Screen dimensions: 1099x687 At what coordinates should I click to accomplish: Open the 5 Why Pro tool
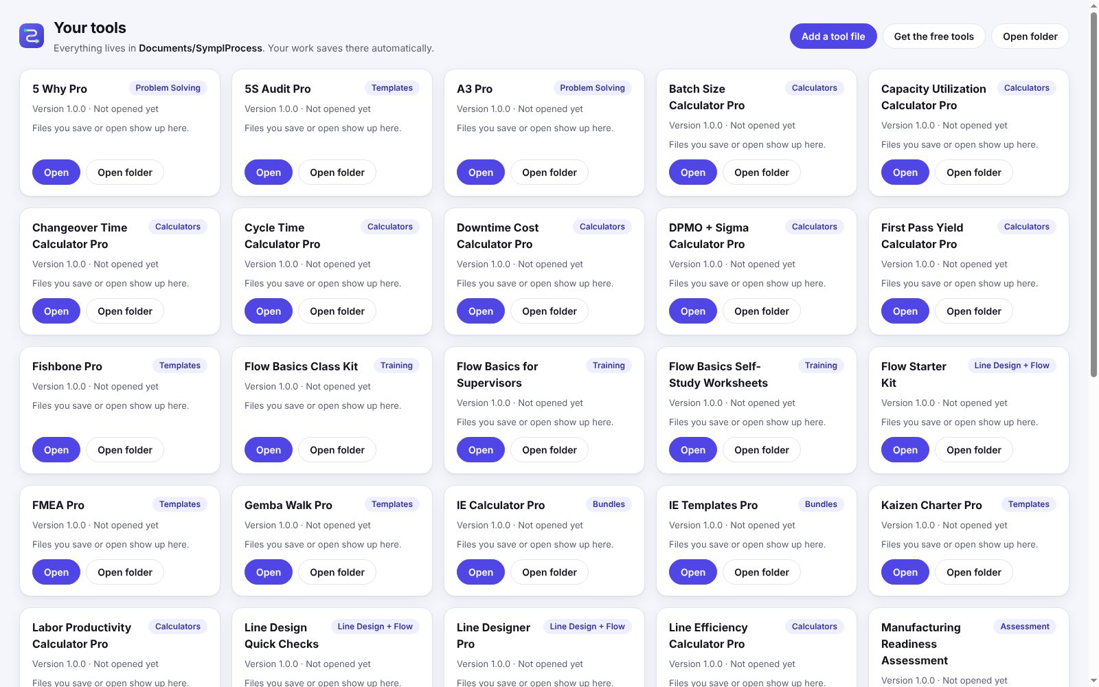pos(56,172)
